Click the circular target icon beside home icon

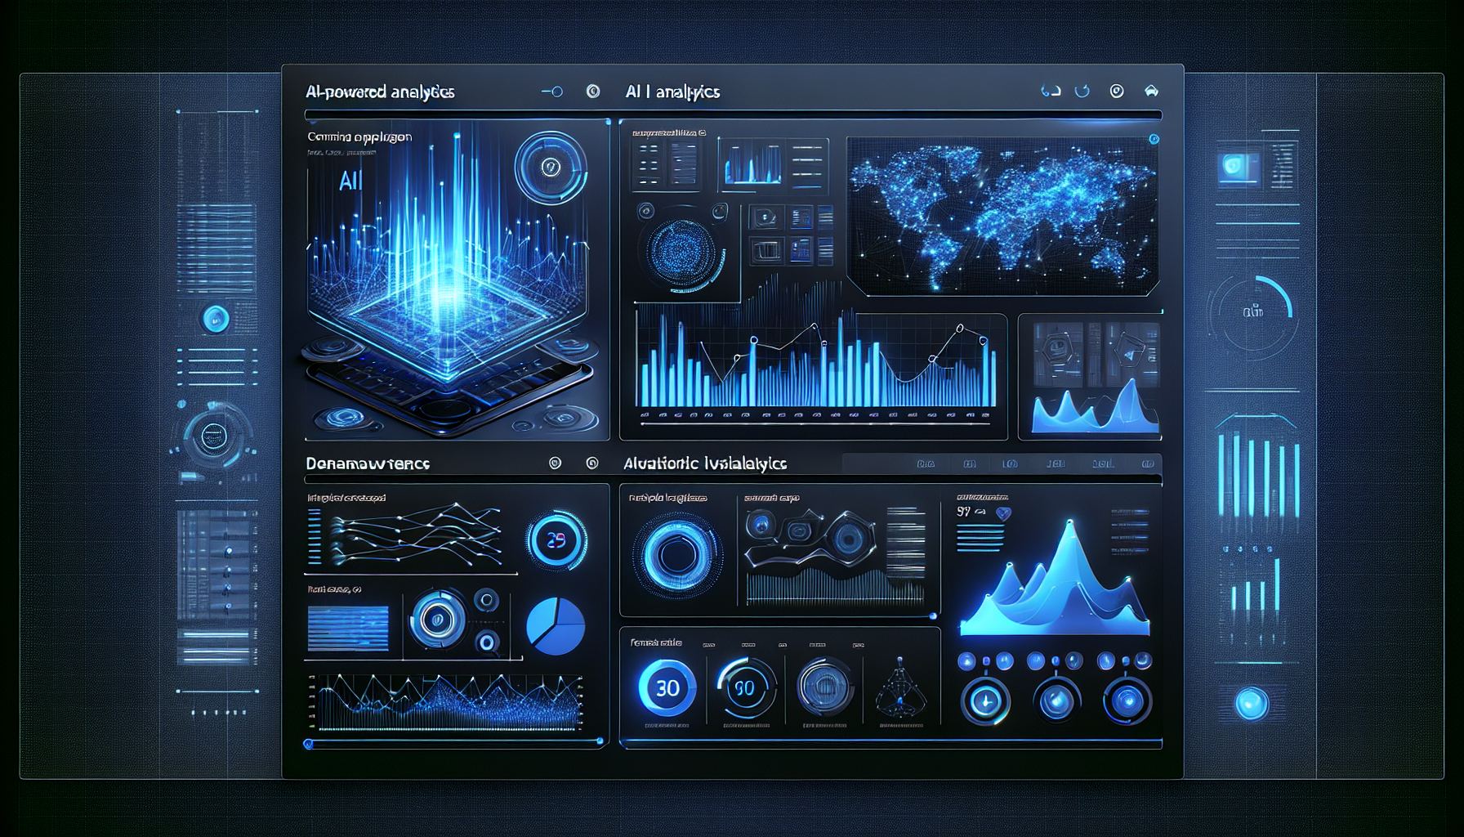pos(1117,91)
